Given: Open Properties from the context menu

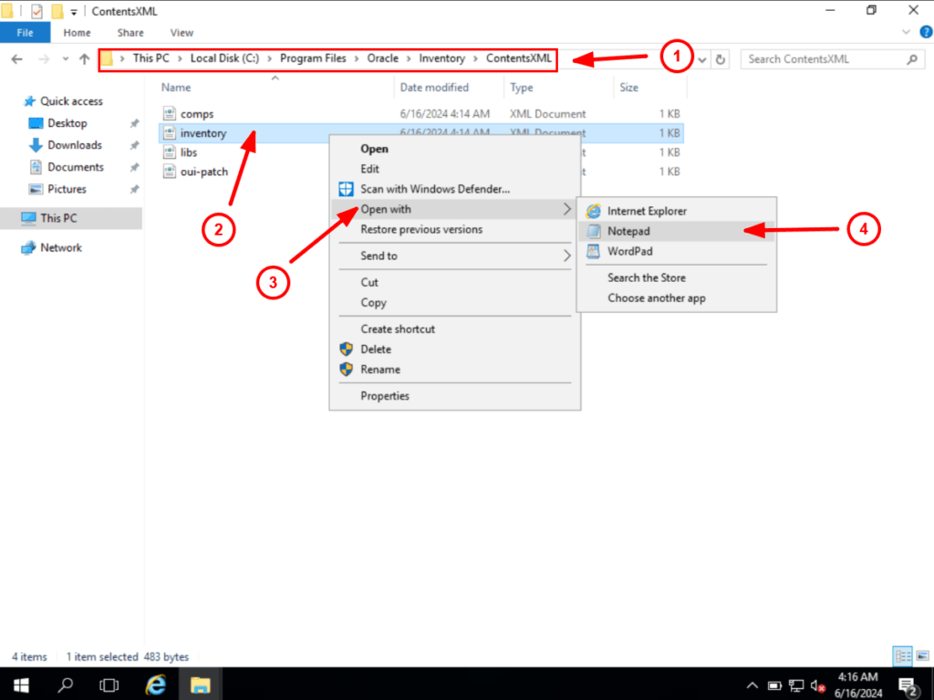Looking at the screenshot, I should click(x=454, y=396).
